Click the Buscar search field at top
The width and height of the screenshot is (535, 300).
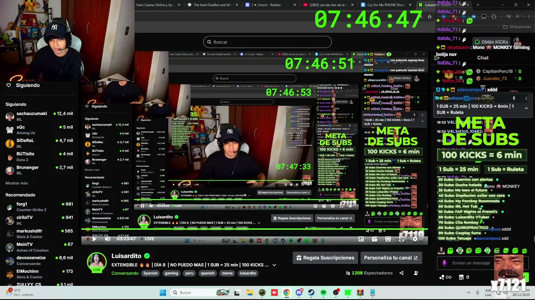[x=267, y=42]
